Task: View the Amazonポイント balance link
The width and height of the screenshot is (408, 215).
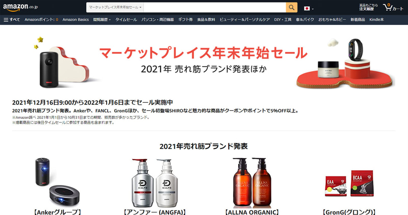Action: point(41,19)
